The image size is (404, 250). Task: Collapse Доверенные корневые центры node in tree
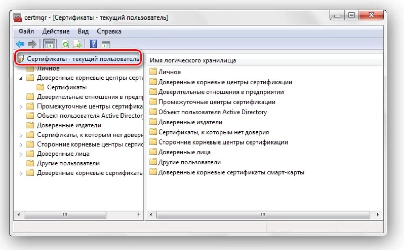tap(21, 78)
